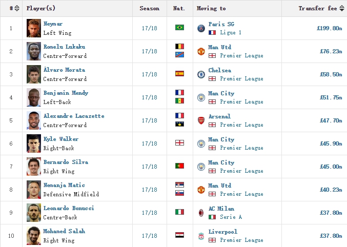
Task: Sort table by Transfer fee column
Action: pos(341,9)
